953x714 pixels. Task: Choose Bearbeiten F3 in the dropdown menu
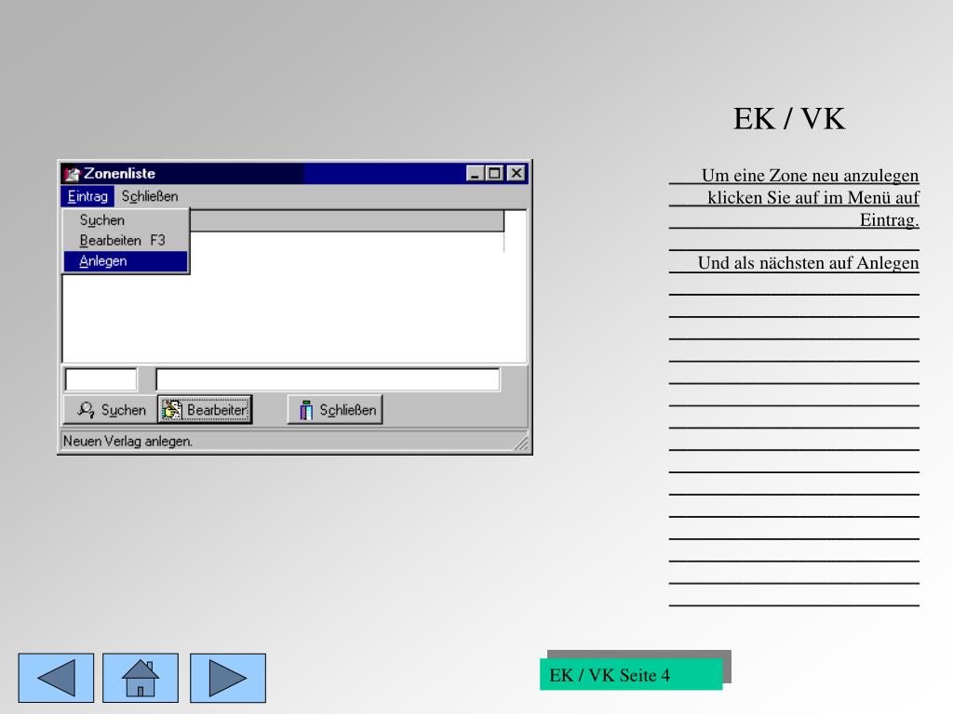[126, 241]
